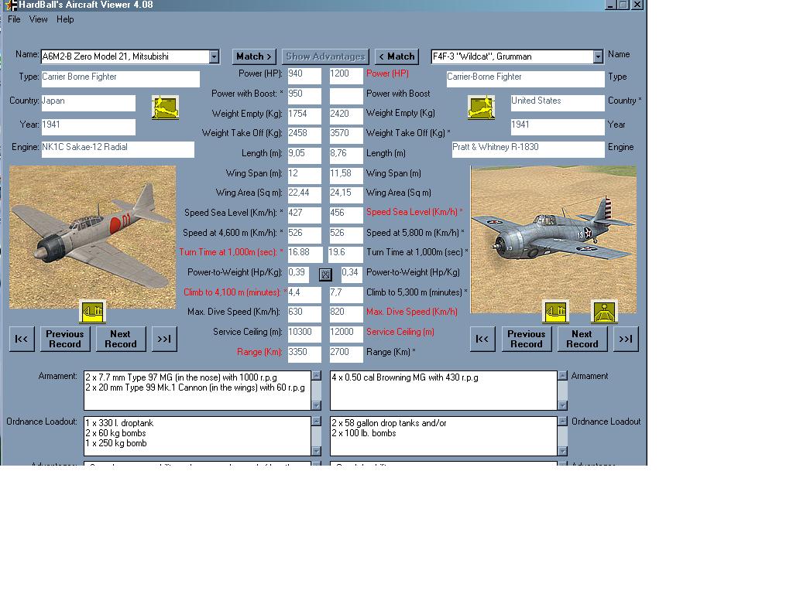Click the 'Match >' button
793x594 pixels.
coord(254,56)
